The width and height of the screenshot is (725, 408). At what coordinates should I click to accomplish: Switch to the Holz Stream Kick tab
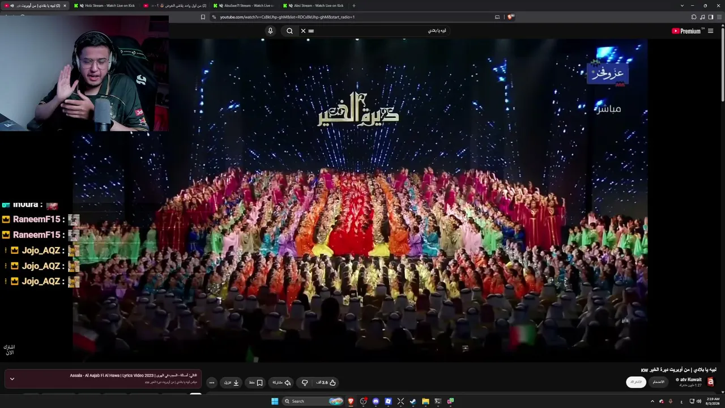point(106,6)
